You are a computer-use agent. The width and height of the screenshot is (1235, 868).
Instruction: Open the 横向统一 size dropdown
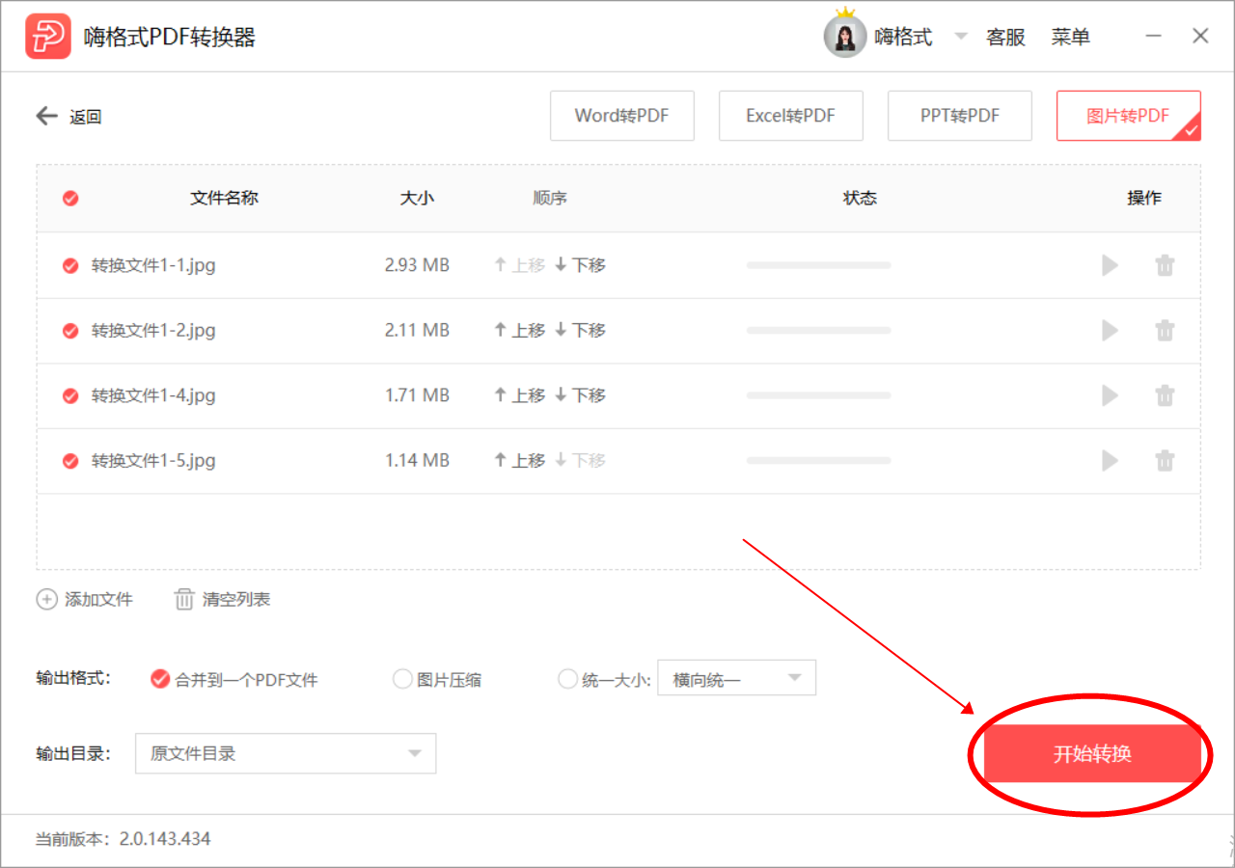click(x=736, y=677)
